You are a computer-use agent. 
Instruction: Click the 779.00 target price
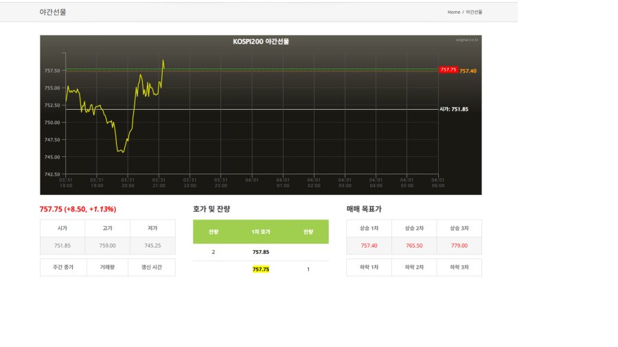point(459,246)
